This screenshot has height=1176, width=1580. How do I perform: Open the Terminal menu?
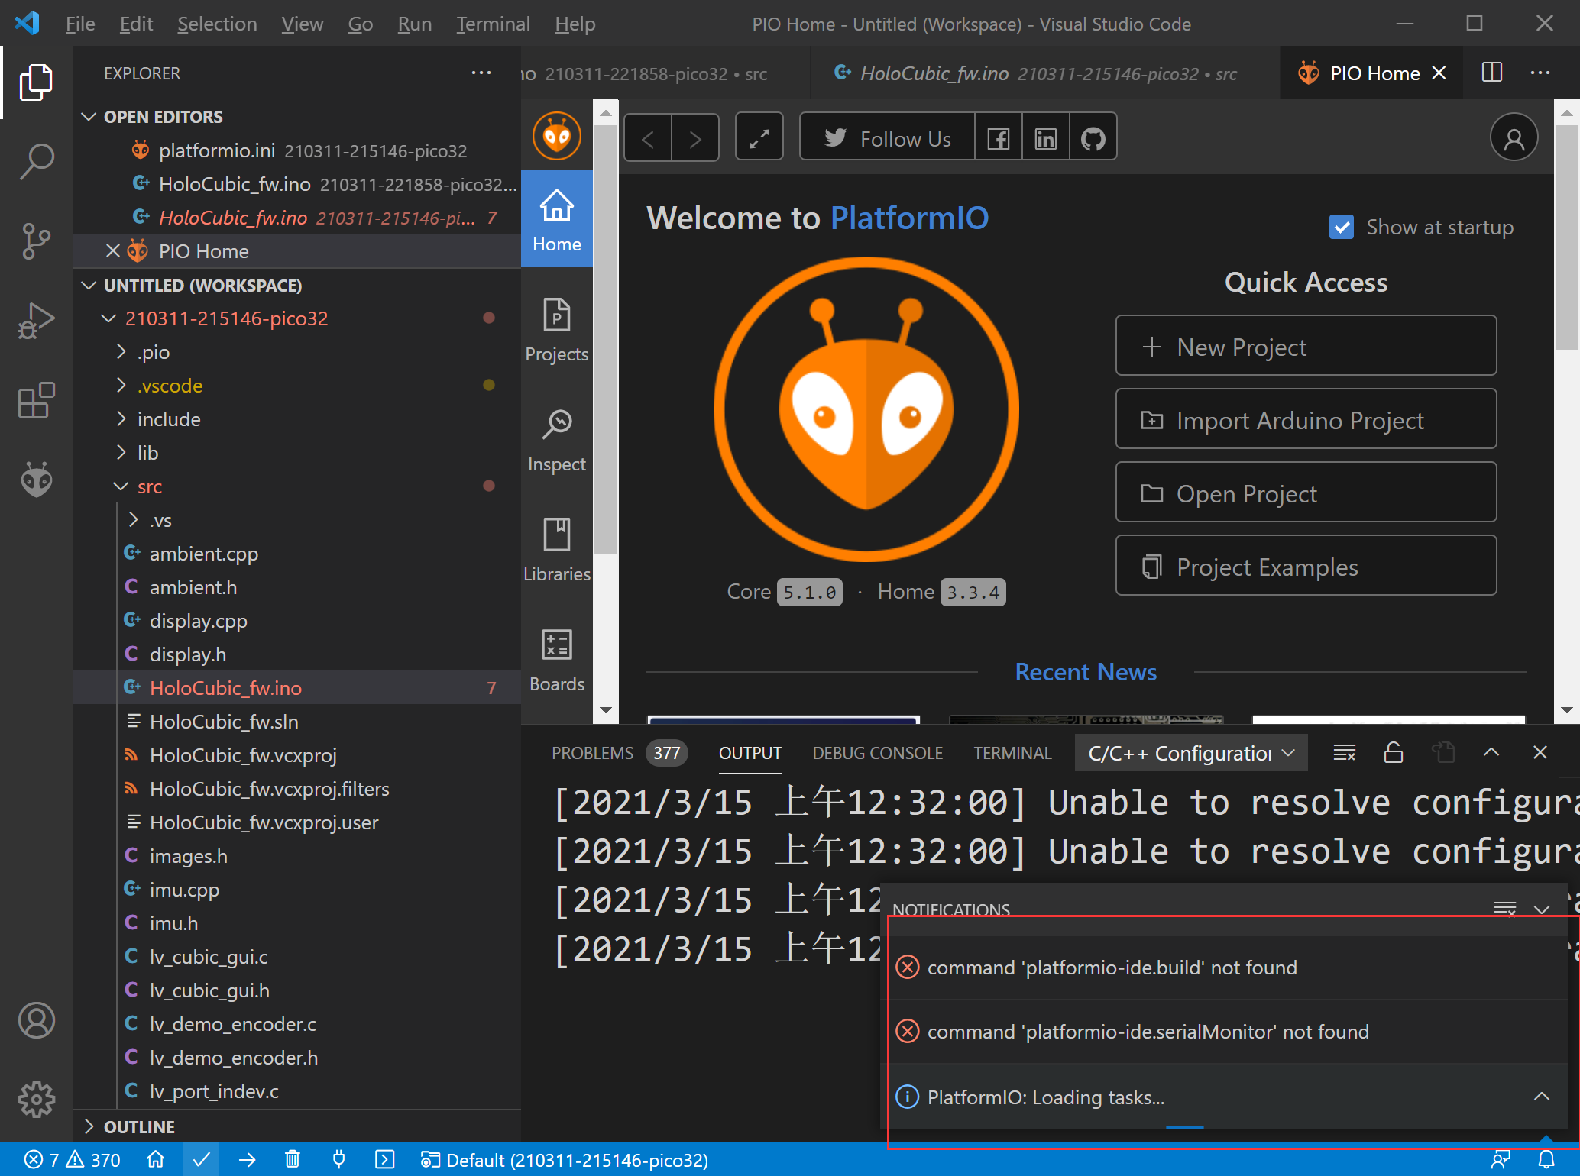(x=493, y=24)
